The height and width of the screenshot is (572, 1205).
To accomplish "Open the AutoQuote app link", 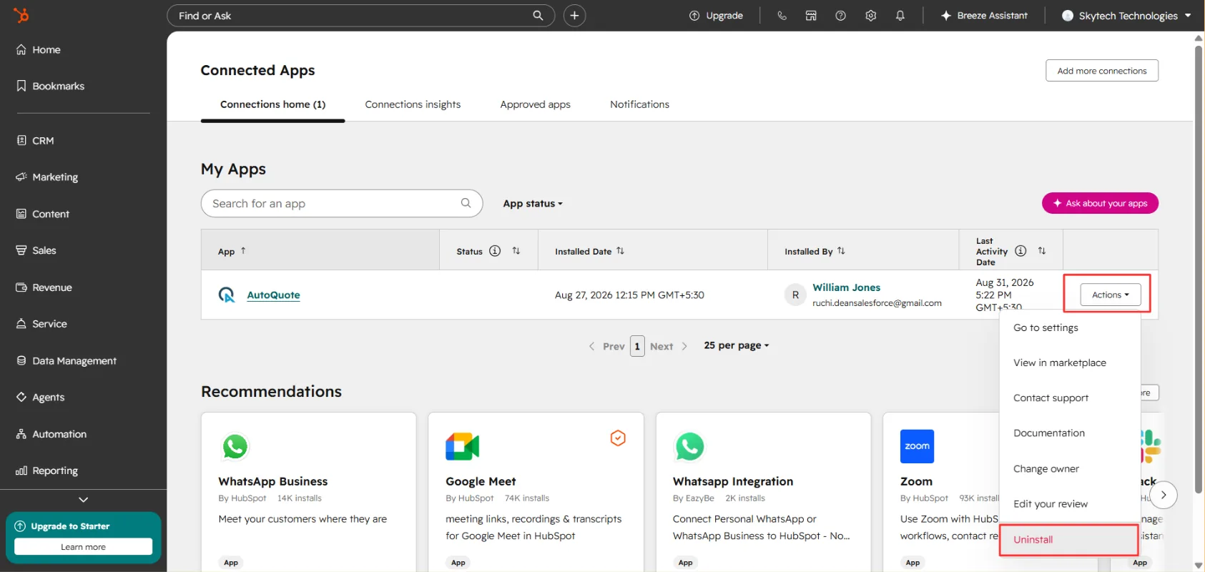I will pyautogui.click(x=273, y=295).
